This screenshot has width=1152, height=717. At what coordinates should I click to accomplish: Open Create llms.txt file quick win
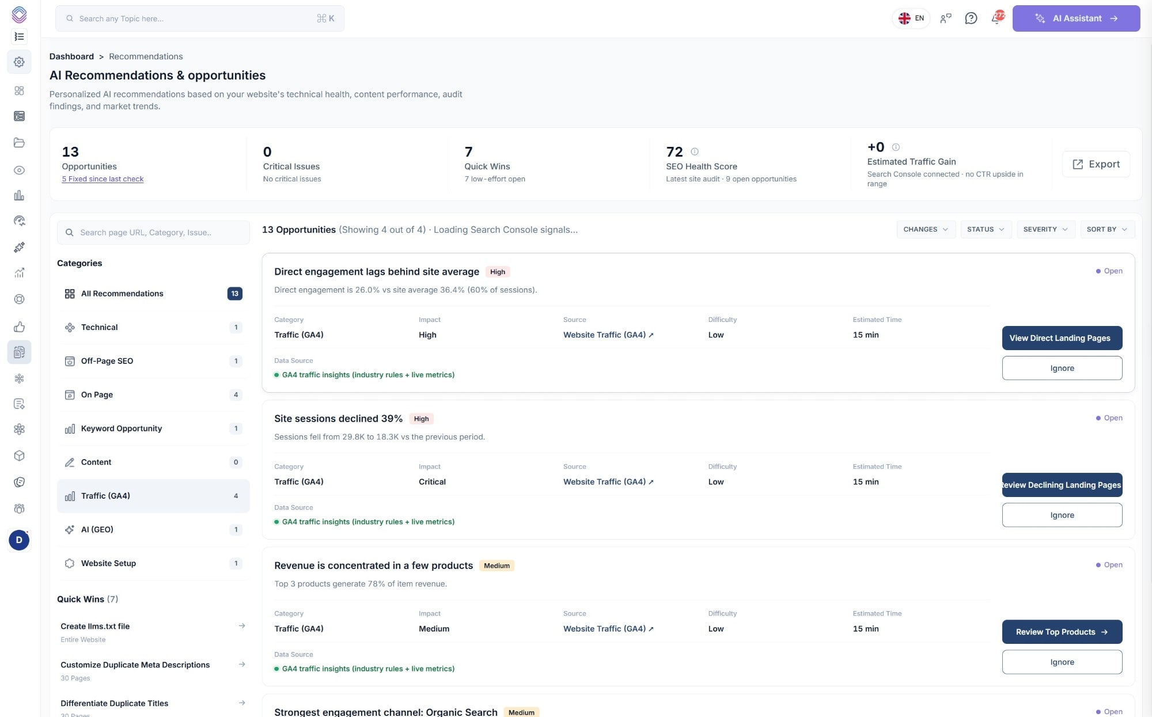(153, 632)
